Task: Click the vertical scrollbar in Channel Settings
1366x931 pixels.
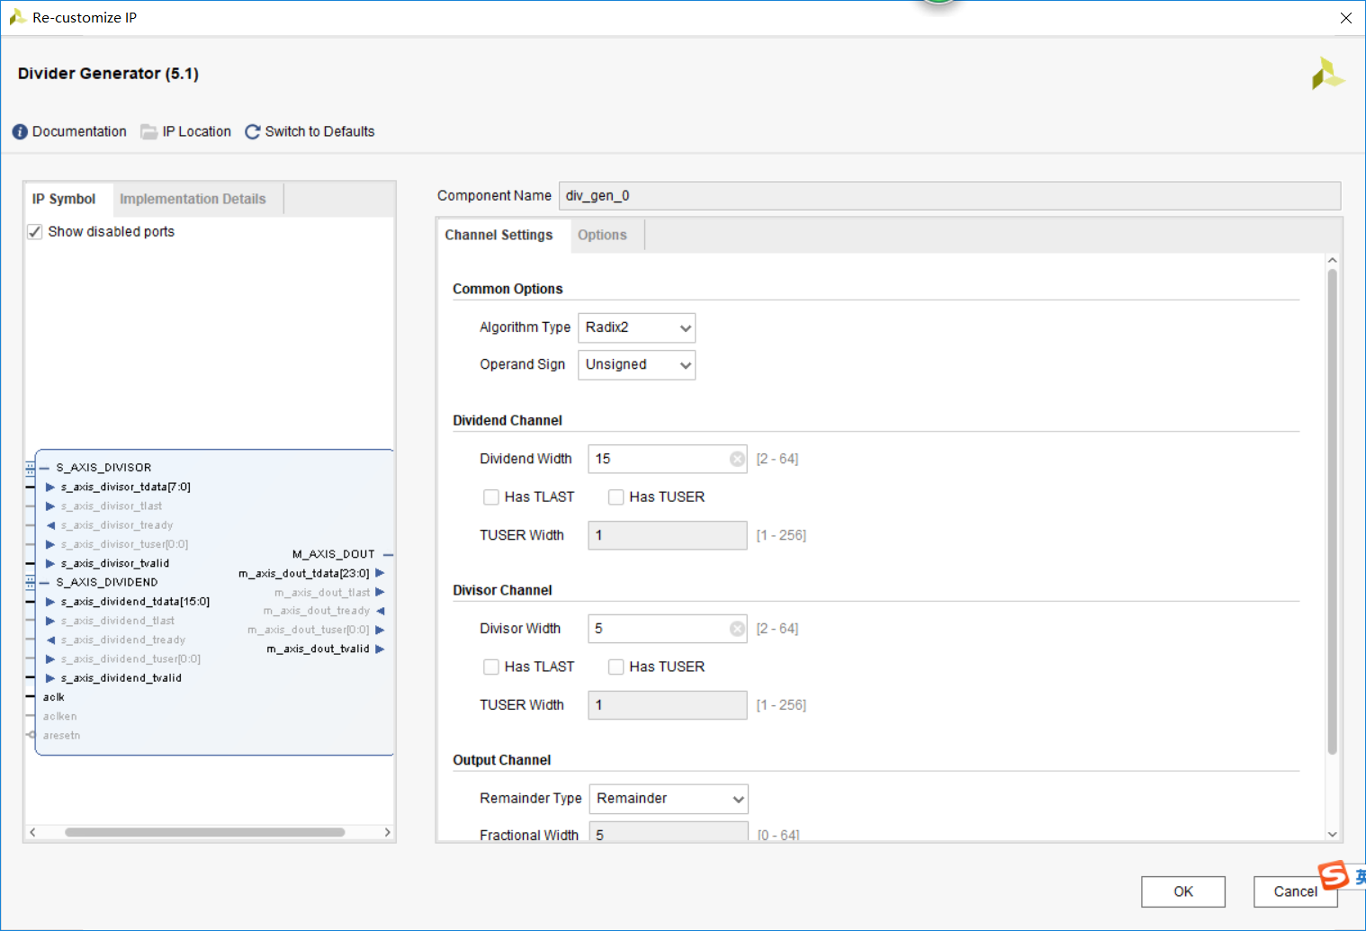Action: click(1333, 511)
